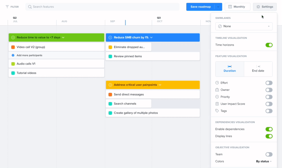This screenshot has width=282, height=168.
Task: Enable the Effort toggle
Action: pyautogui.click(x=269, y=83)
